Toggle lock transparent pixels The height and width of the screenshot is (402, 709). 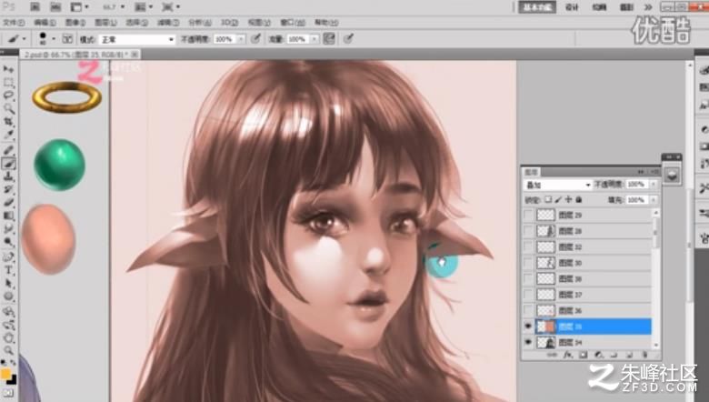pyautogui.click(x=548, y=199)
